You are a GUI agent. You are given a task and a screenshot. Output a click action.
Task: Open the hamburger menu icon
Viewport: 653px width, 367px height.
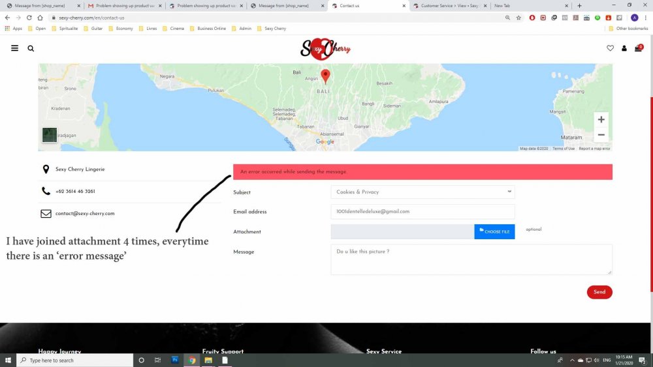tap(14, 48)
